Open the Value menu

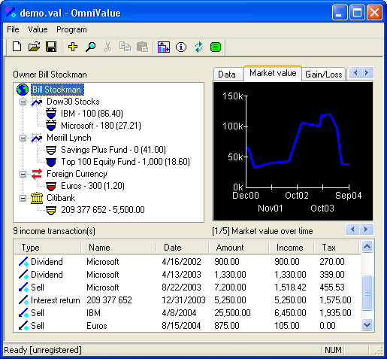point(38,29)
